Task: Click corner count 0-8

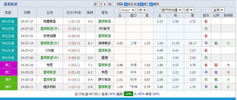Action: click(90, 87)
